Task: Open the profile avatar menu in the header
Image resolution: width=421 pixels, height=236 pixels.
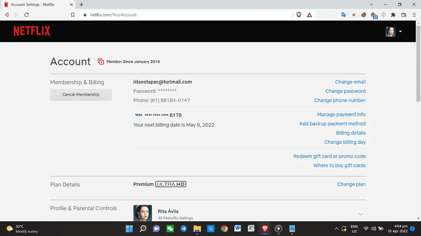Action: click(x=390, y=32)
